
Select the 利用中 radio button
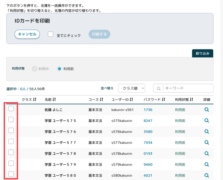point(35,69)
